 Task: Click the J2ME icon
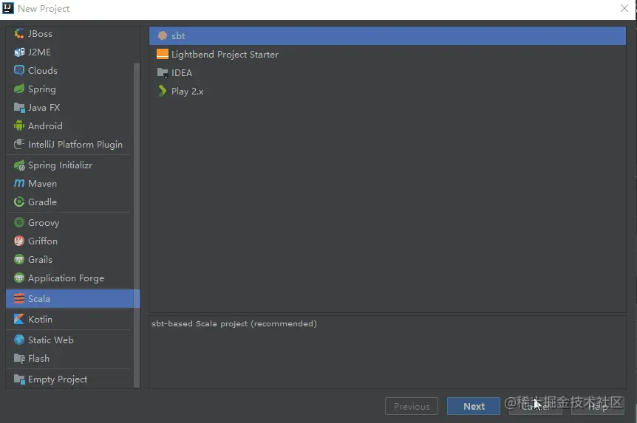(x=19, y=52)
